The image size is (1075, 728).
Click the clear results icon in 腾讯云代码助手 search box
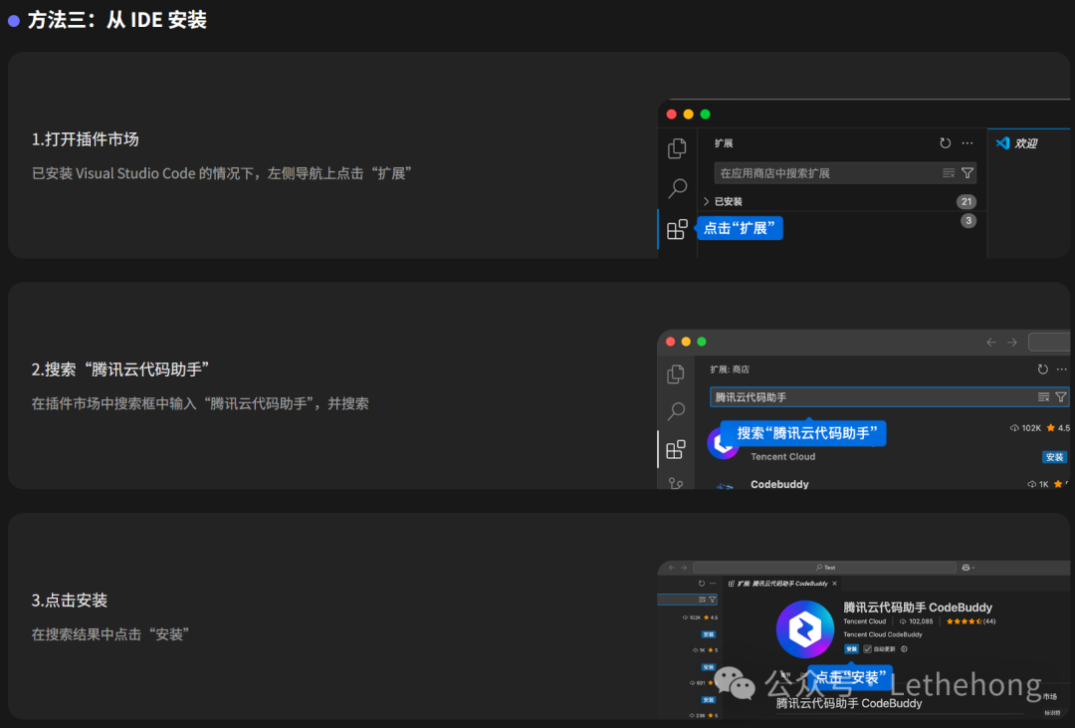click(x=1043, y=397)
